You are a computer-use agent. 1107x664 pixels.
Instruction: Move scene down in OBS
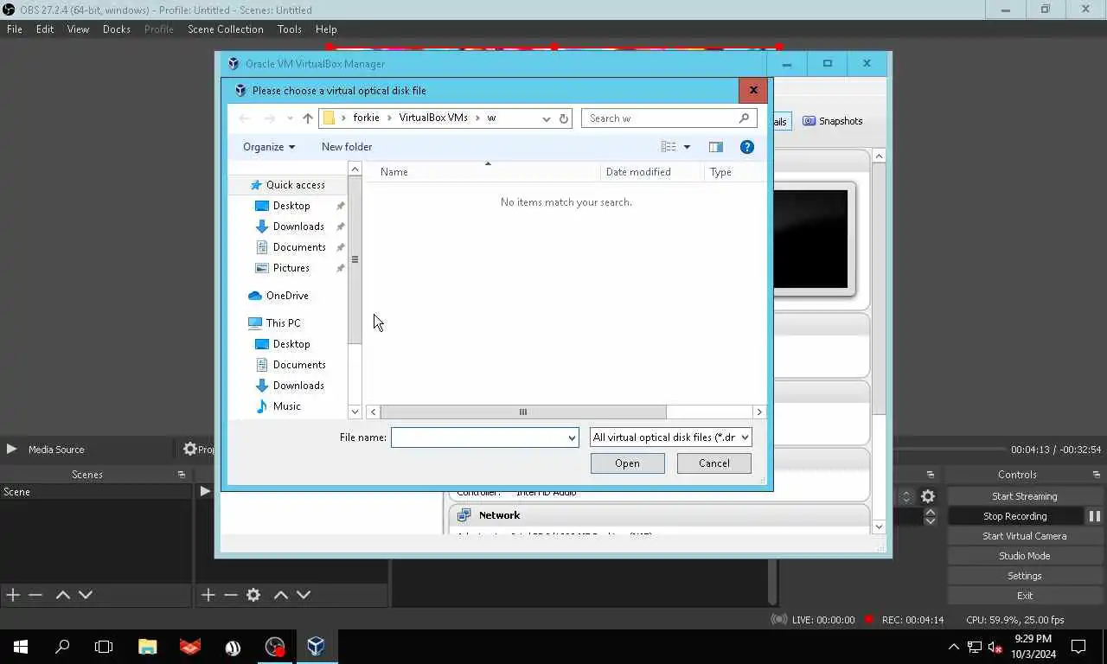[x=86, y=595]
